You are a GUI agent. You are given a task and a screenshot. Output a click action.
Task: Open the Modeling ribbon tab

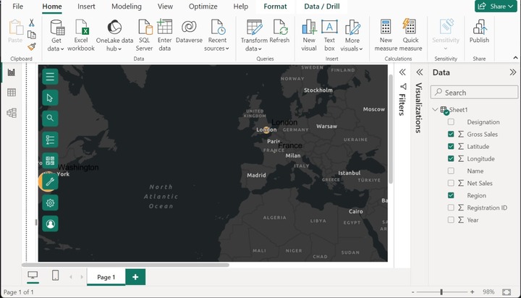[127, 7]
